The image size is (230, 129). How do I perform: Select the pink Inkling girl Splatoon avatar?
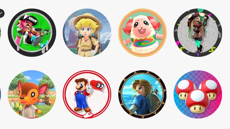[x=32, y=33]
